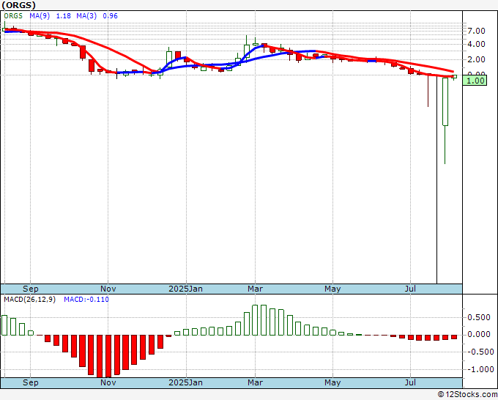Click Jul on the MACD panel time axis

coord(410,382)
